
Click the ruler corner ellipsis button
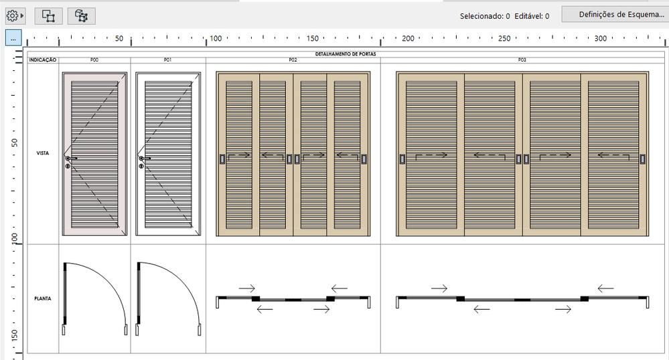[13, 38]
